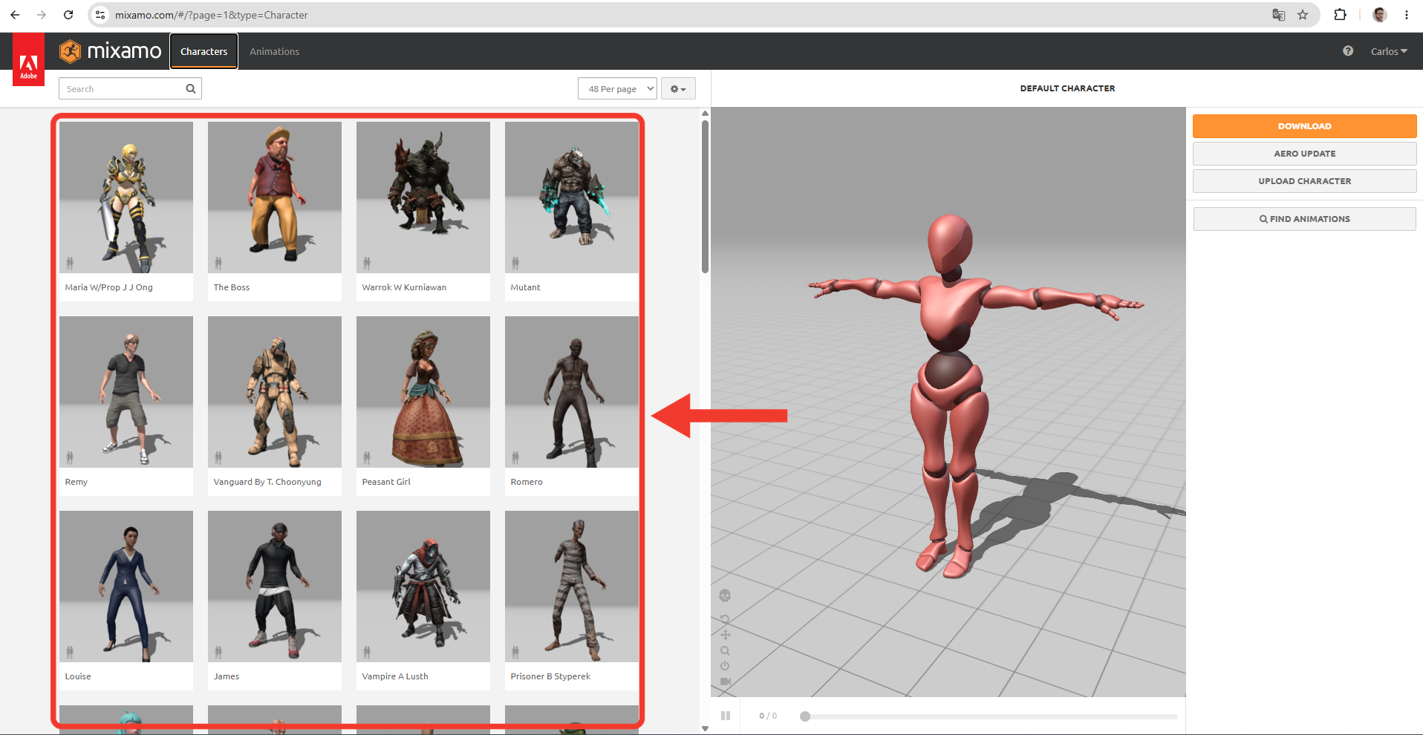The image size is (1423, 735).
Task: Open the gear settings dropdown
Action: click(678, 89)
